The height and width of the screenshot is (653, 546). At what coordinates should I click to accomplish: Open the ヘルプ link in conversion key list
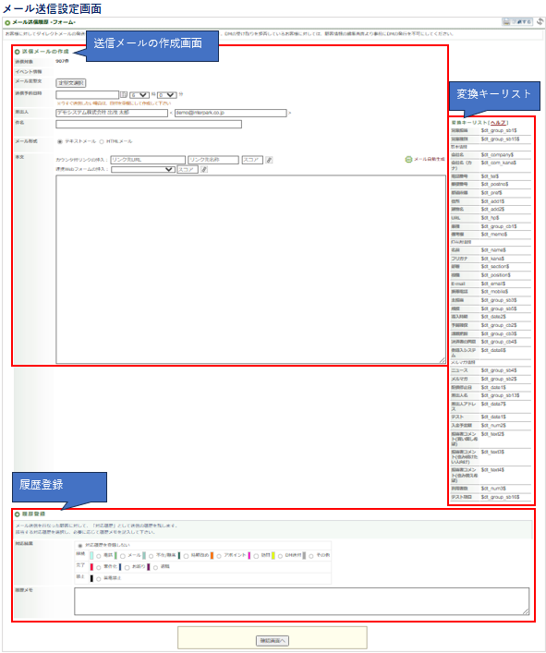pyautogui.click(x=498, y=123)
